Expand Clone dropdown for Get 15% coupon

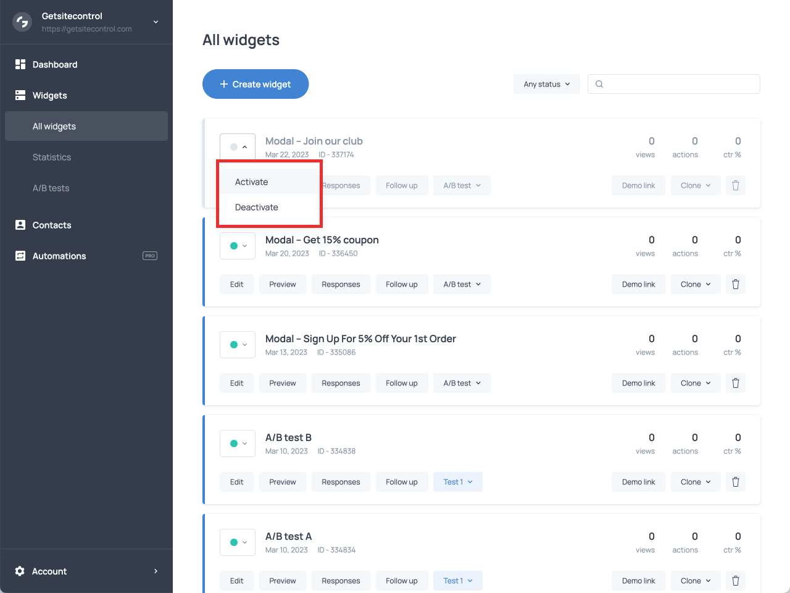coord(696,284)
